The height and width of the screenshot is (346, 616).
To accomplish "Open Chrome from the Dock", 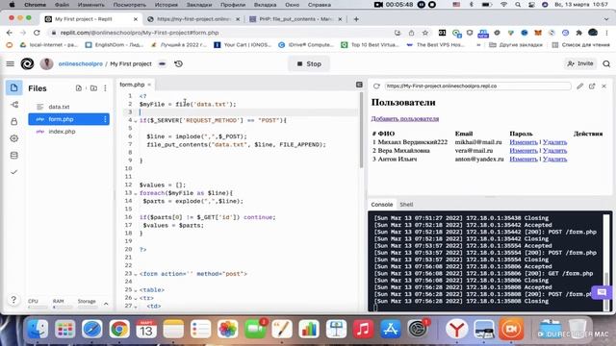I will [x=119, y=329].
